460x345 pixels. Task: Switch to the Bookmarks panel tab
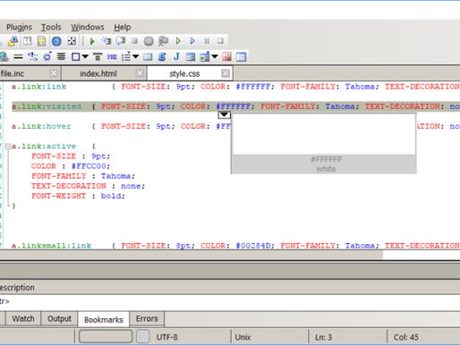(x=104, y=319)
